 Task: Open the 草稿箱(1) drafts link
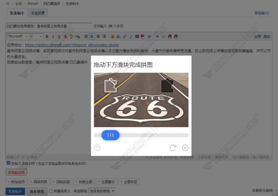tap(262, 13)
